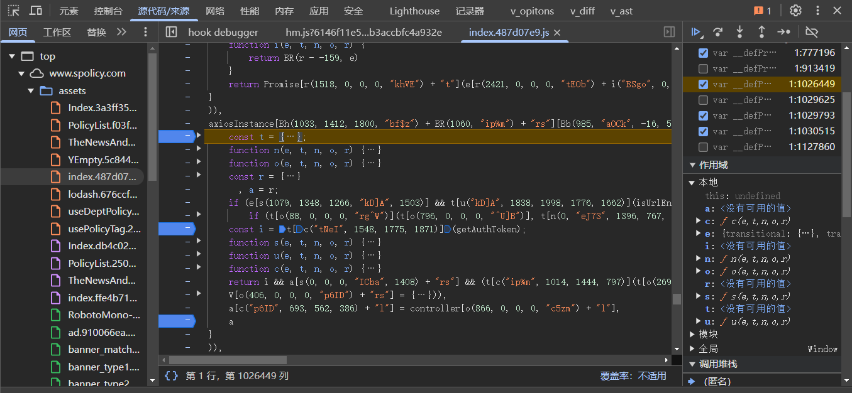Switch to the Lighthouse tab
This screenshot has height=393, width=852.
click(x=414, y=11)
